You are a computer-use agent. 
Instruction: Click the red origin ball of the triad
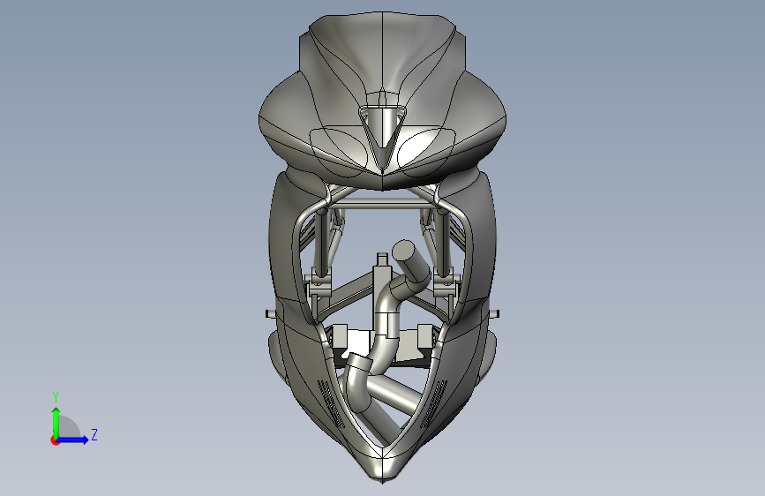[x=55, y=440]
